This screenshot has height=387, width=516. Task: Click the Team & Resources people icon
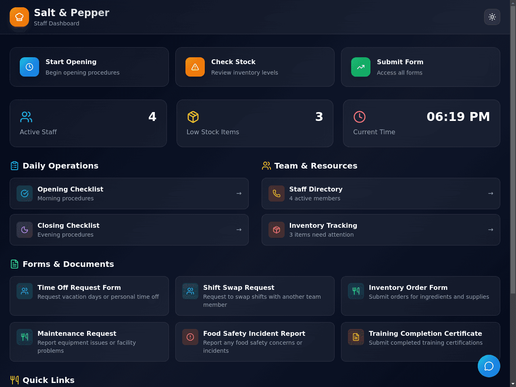click(x=266, y=166)
